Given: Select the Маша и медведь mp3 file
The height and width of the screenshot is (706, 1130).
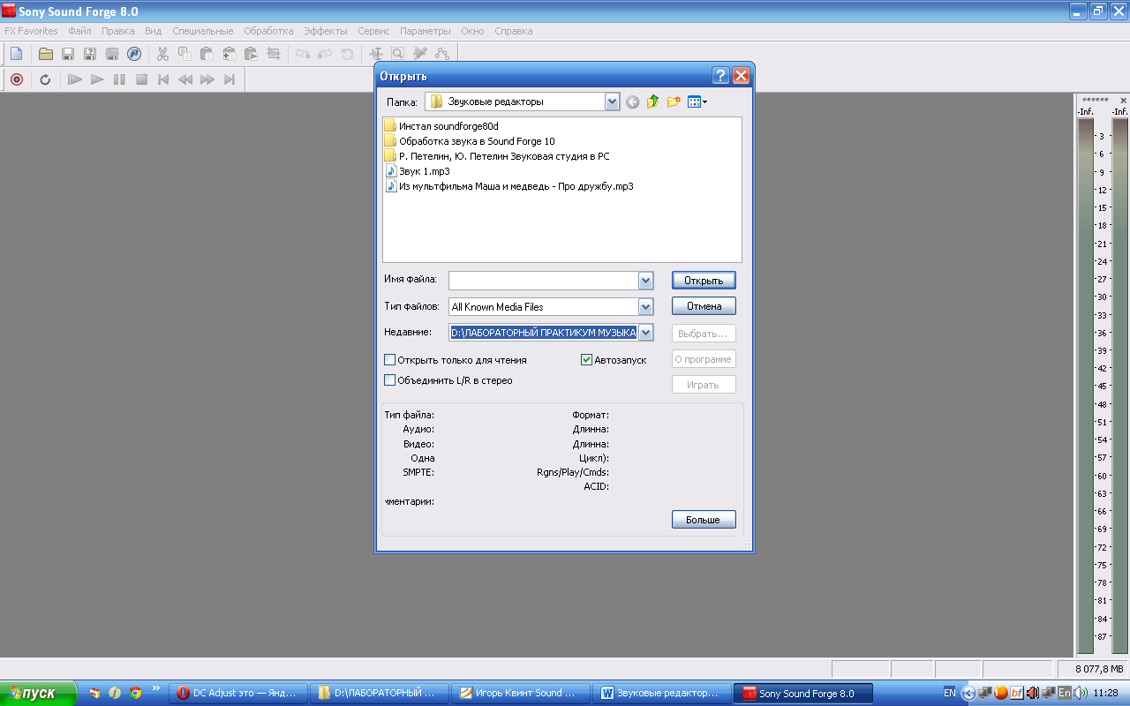Looking at the screenshot, I should pos(509,186).
